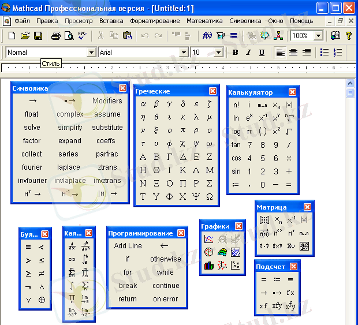The width and height of the screenshot is (358, 325).
Task: Toggle bold text formatting
Action: [235, 53]
